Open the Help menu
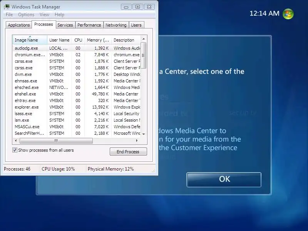Viewport: 308px width, 231px height. [x=59, y=15]
